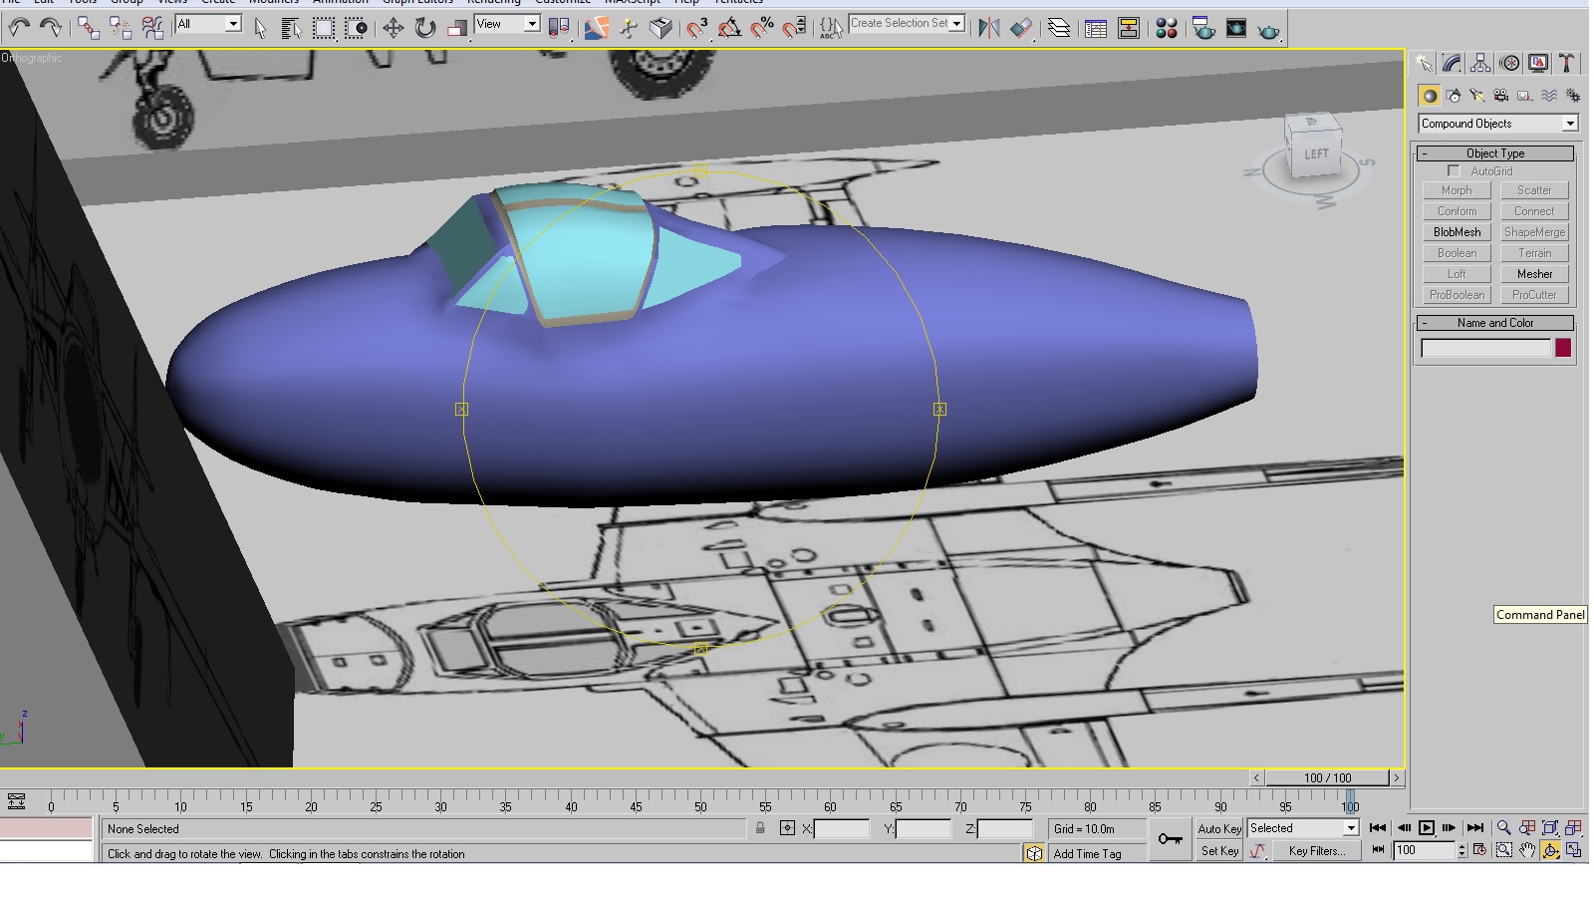Screen dimensions: 1594x897
Task: Click the X coordinate input field
Action: pos(842,829)
